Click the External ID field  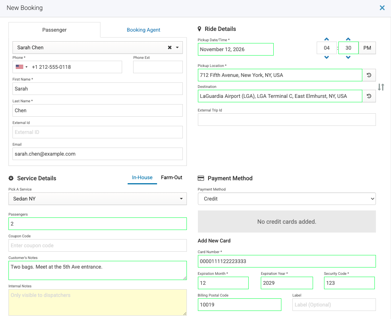[x=97, y=132]
